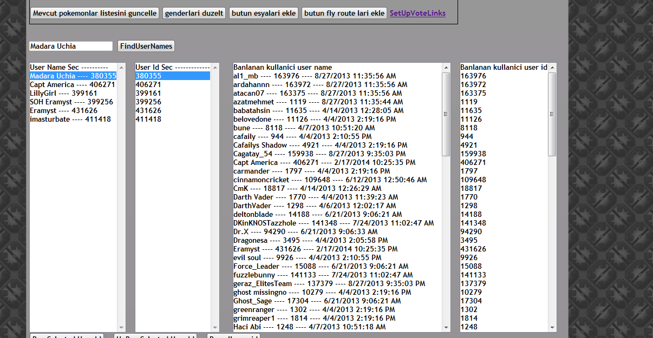Select imasturbate entry in User Name list

click(70, 120)
